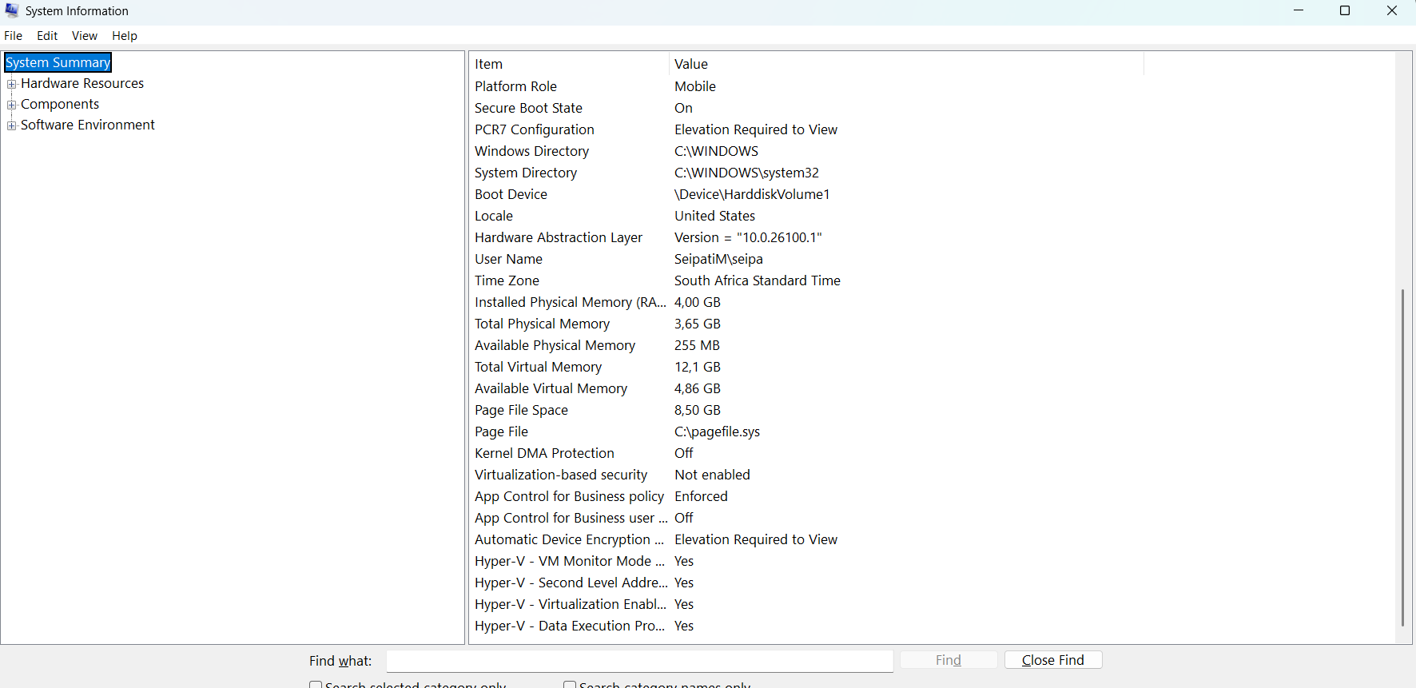1416x688 pixels.
Task: Select the Available Virtual Memory row
Action: coord(807,388)
